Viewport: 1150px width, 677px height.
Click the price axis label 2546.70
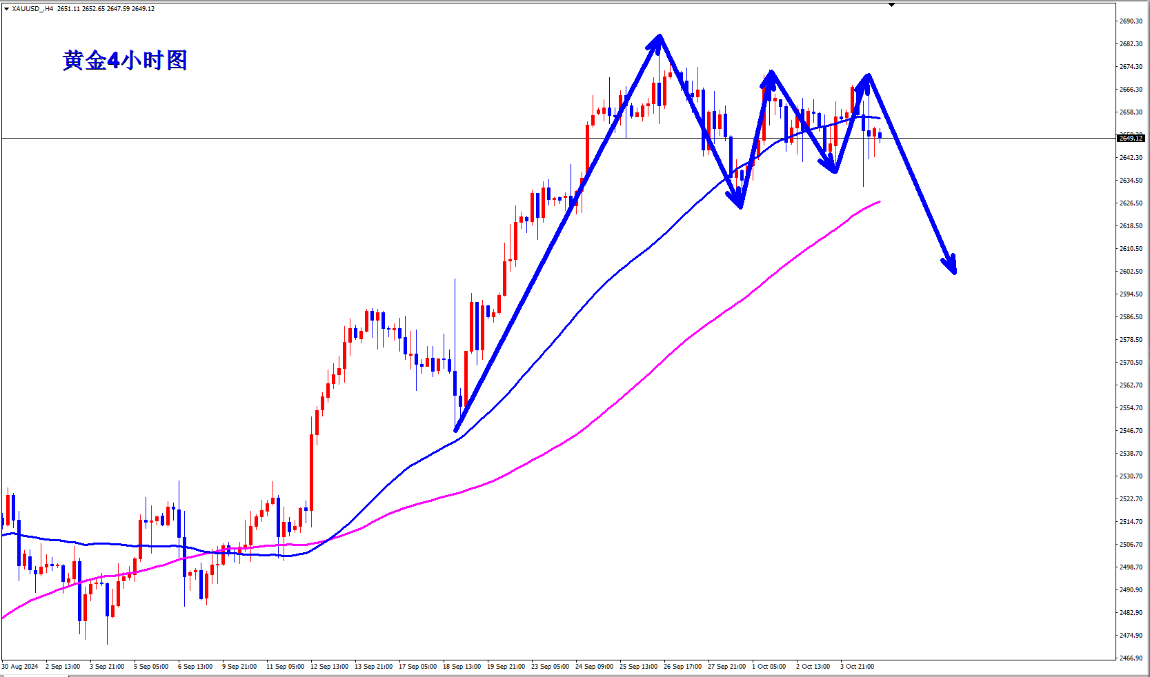click(x=1131, y=431)
